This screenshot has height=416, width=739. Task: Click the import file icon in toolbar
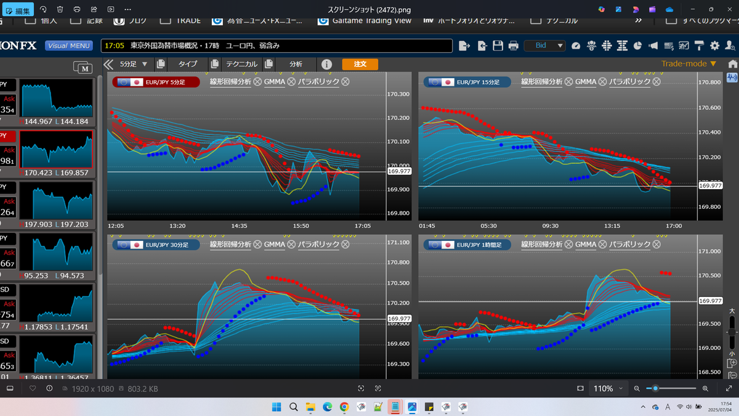(482, 46)
